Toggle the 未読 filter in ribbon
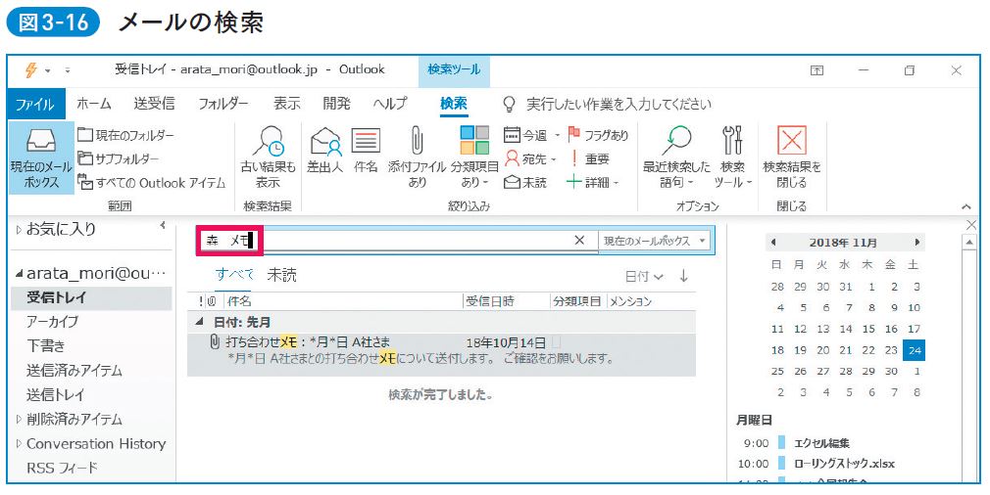Screen dimensions: 990x495 [524, 183]
